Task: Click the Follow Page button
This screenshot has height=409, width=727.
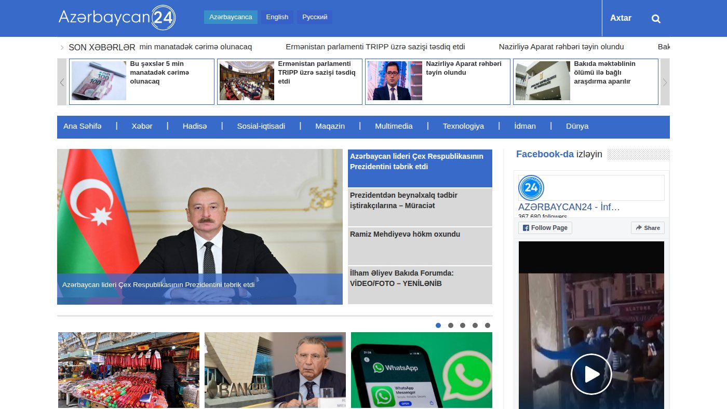Action: 545,228
